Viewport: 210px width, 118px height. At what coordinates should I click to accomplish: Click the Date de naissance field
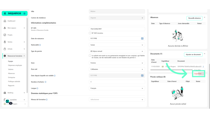117,38
